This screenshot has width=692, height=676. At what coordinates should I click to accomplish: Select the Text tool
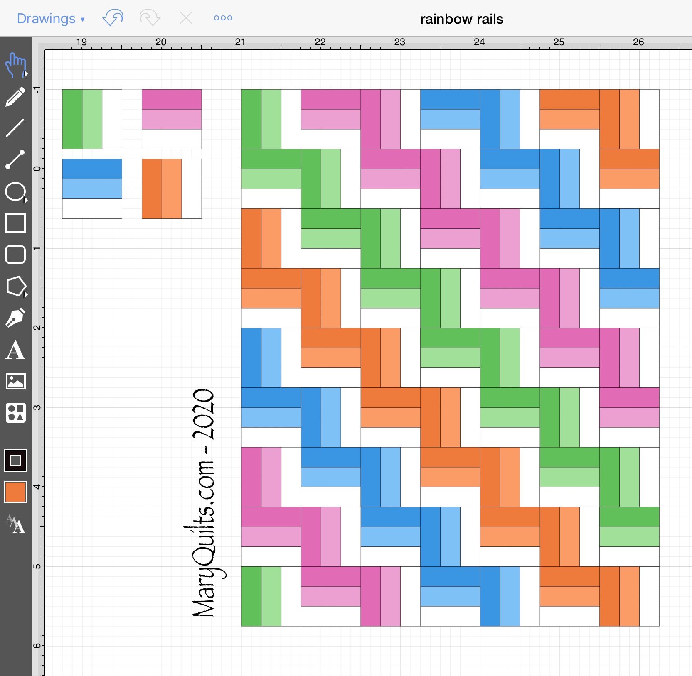point(15,350)
